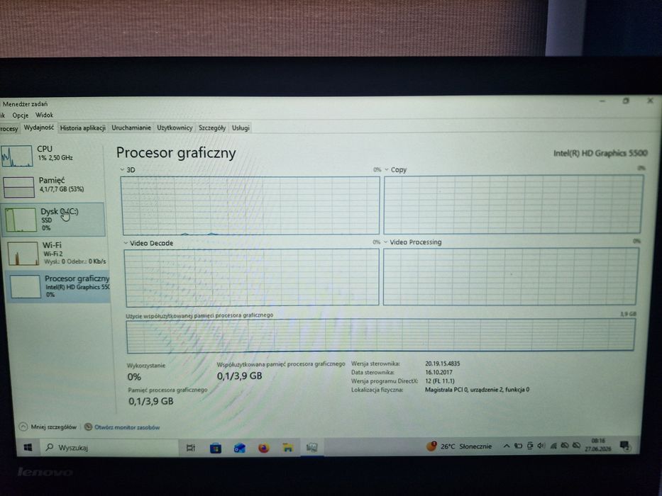Viewport: 662px width, 496px height.
Task: Select Procesor graficzny sidebar entry
Action: [58, 286]
